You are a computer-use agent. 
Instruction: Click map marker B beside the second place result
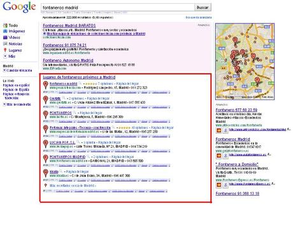click(45, 99)
